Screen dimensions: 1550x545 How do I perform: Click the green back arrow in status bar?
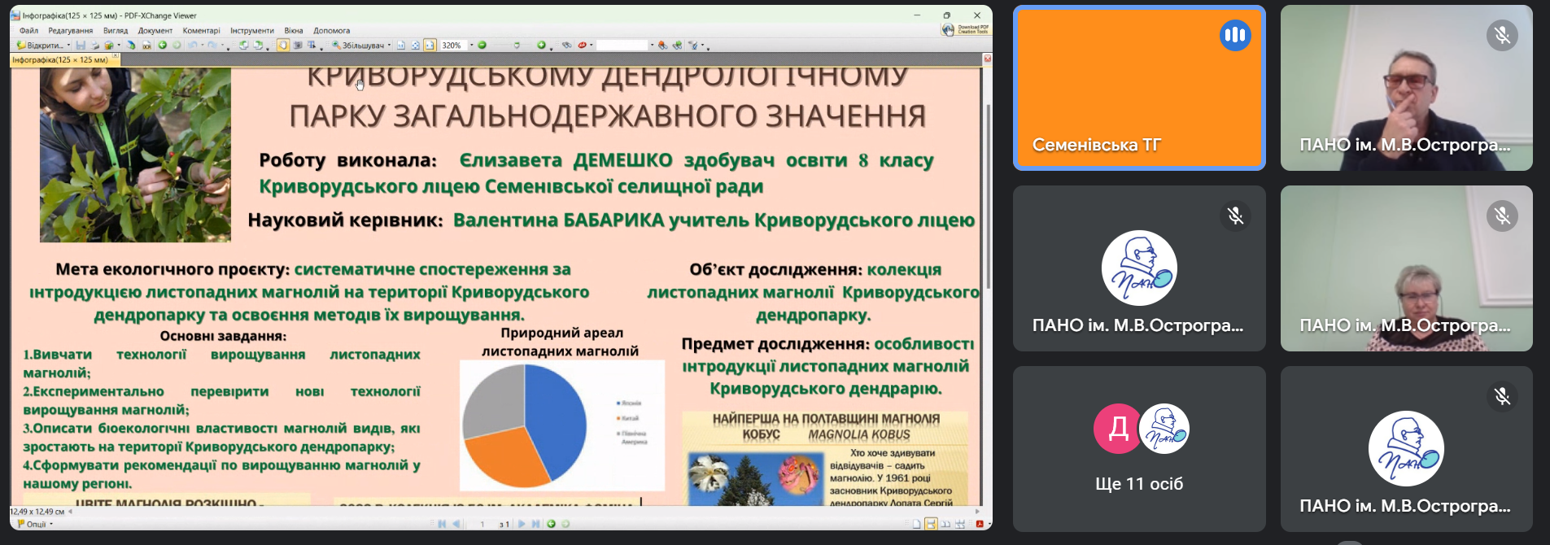tap(551, 524)
